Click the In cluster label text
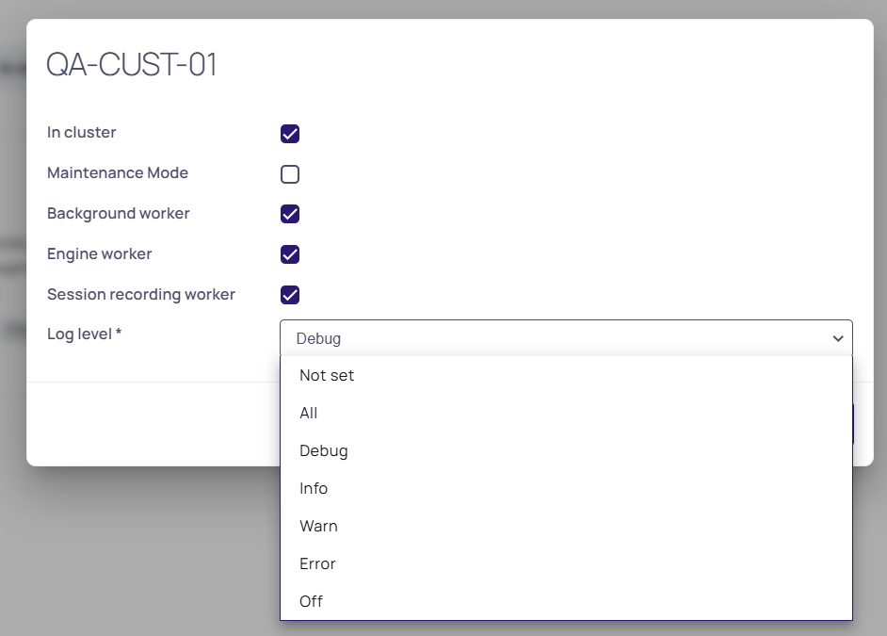Image resolution: width=887 pixels, height=636 pixels. click(82, 133)
